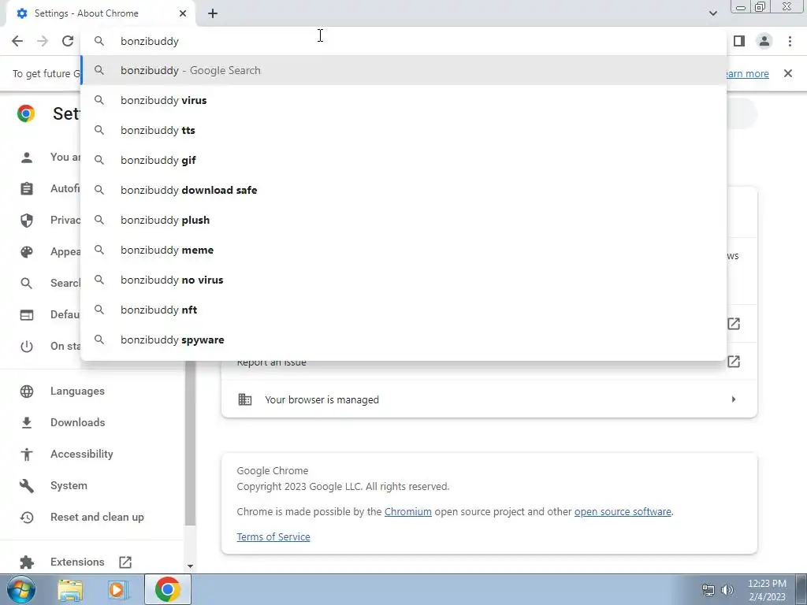Open the open source software link
Image resolution: width=807 pixels, height=605 pixels.
click(623, 512)
